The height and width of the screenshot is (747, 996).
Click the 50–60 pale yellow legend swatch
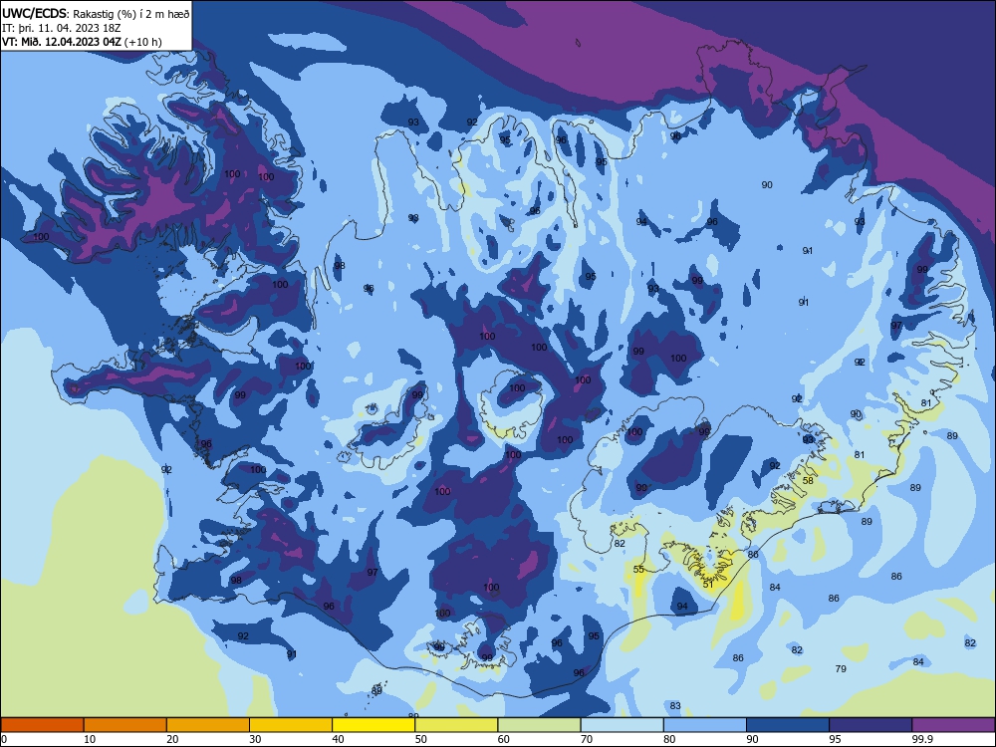coord(456,725)
